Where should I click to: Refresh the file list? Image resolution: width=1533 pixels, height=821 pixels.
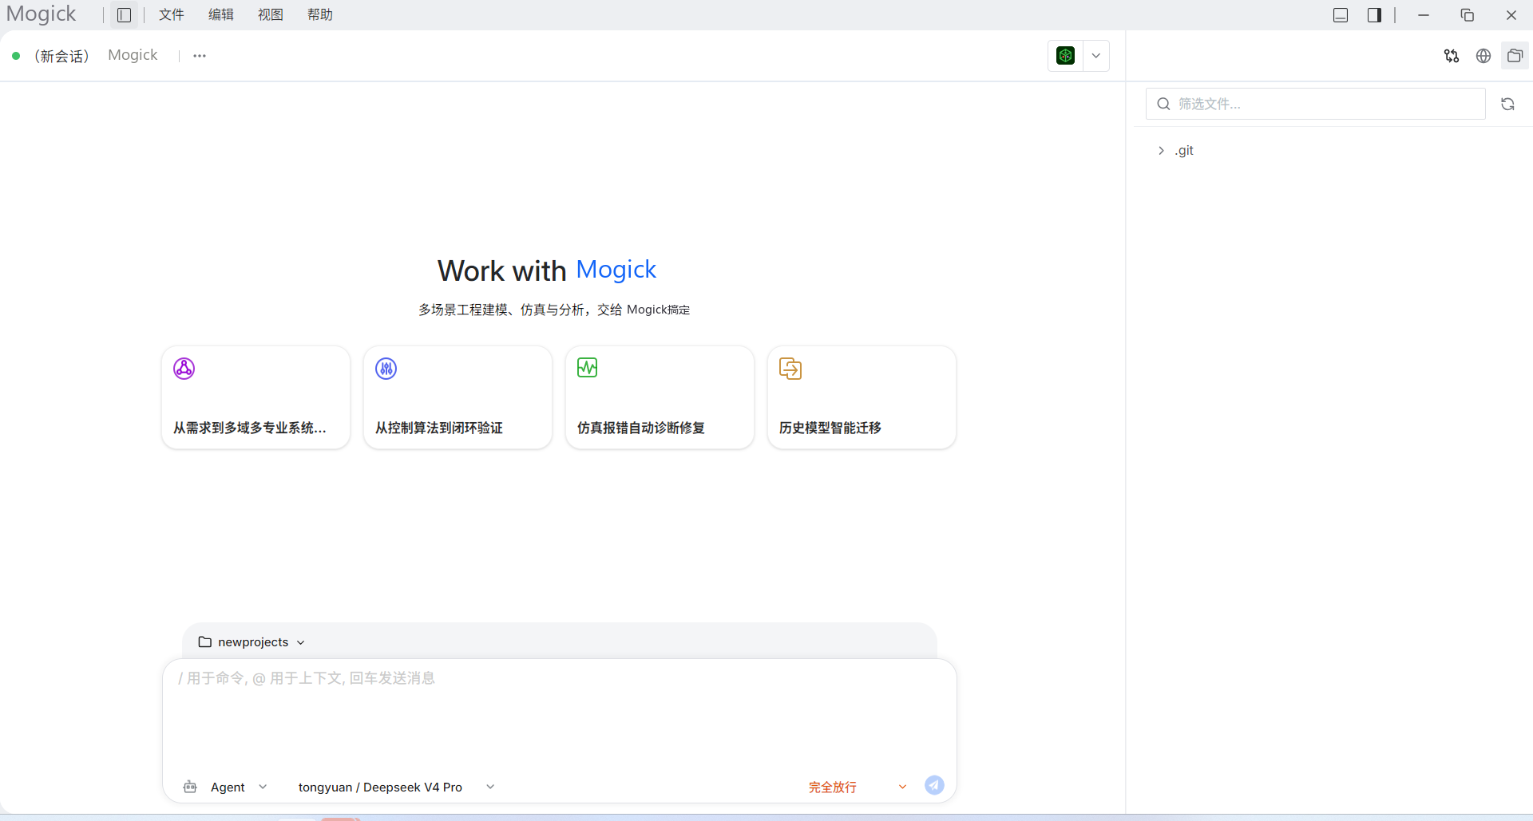[1507, 104]
